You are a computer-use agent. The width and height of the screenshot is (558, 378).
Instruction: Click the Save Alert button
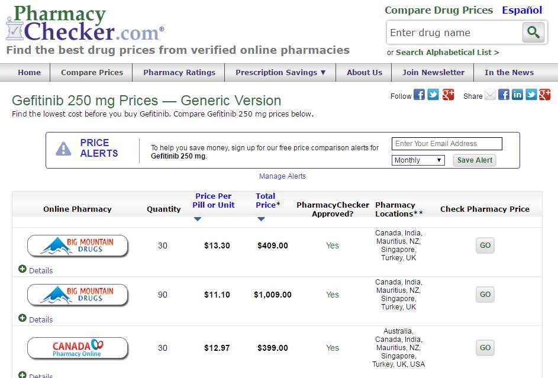point(475,160)
